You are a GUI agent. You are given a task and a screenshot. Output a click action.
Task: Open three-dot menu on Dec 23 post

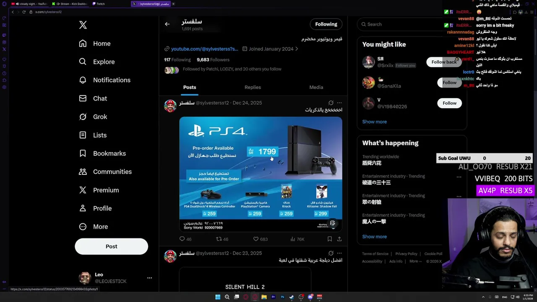[x=339, y=253]
